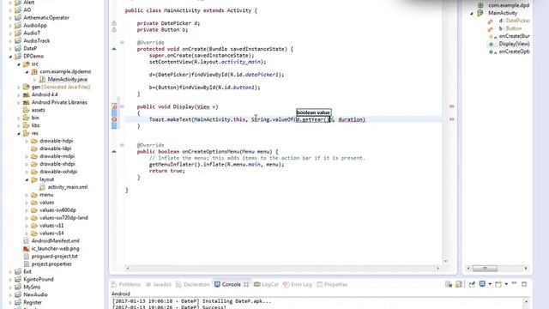
Task: Click the drawable-xxhdpi folder icon
Action: 34,172
